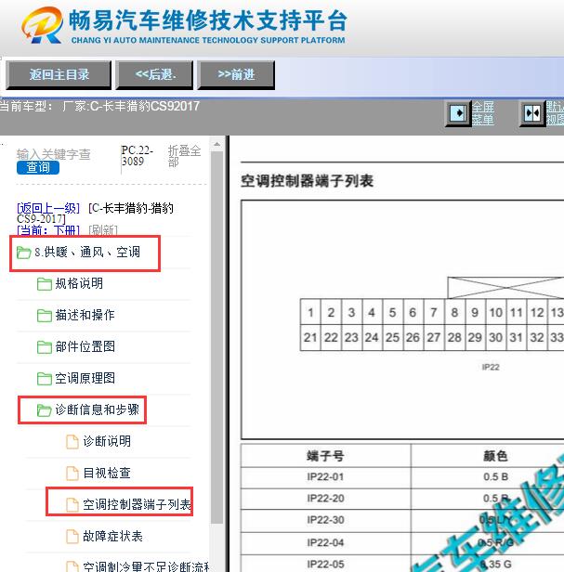
Task: Click the 规格说明 folder icon
Action: tap(45, 284)
